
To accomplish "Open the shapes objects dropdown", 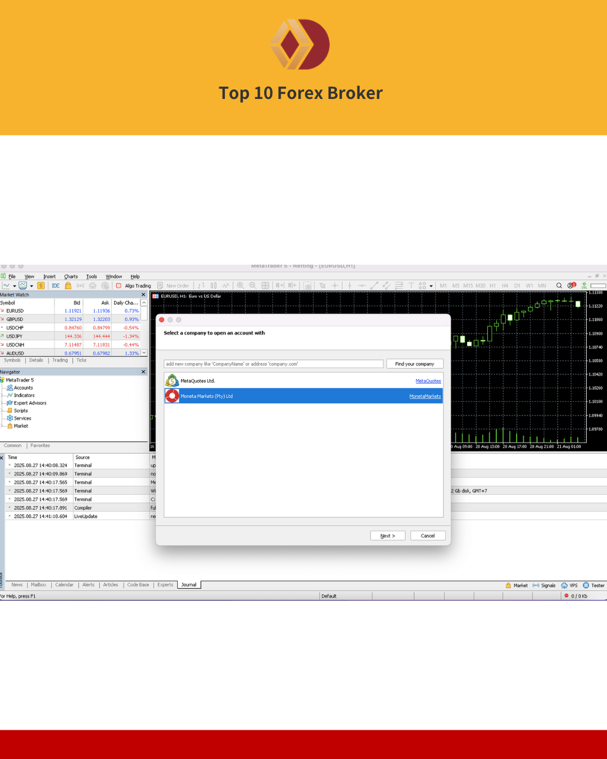I will [431, 286].
